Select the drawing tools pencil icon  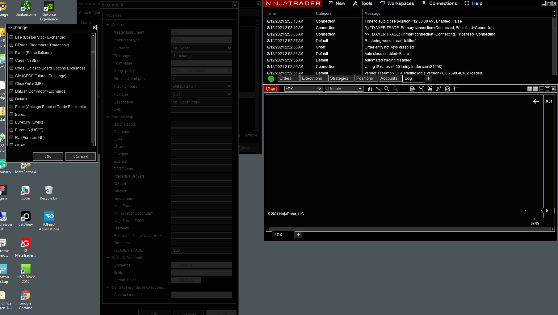pyautogui.click(x=378, y=89)
